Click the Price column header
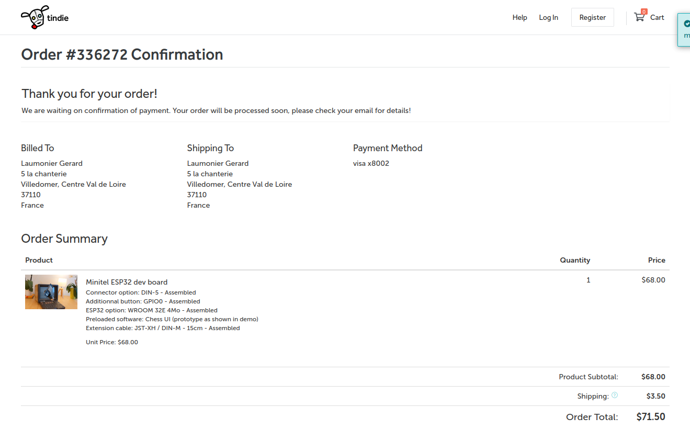The image size is (690, 429). (656, 260)
